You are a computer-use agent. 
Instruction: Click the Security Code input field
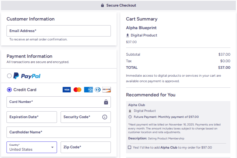80,117
